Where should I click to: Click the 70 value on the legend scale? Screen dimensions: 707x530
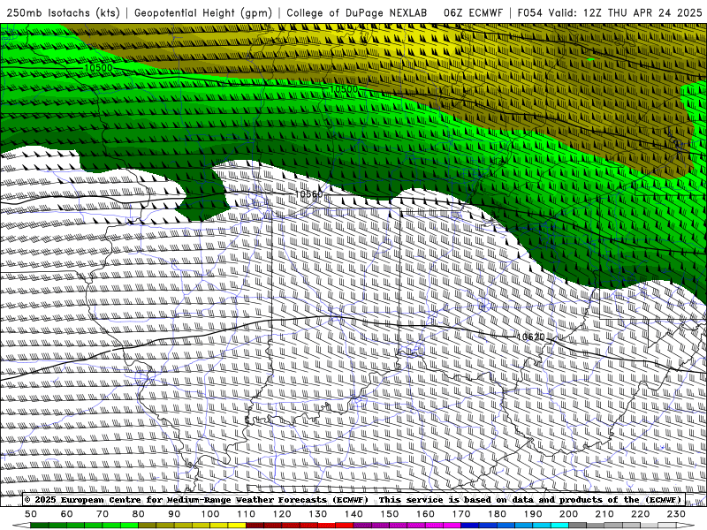(103, 514)
